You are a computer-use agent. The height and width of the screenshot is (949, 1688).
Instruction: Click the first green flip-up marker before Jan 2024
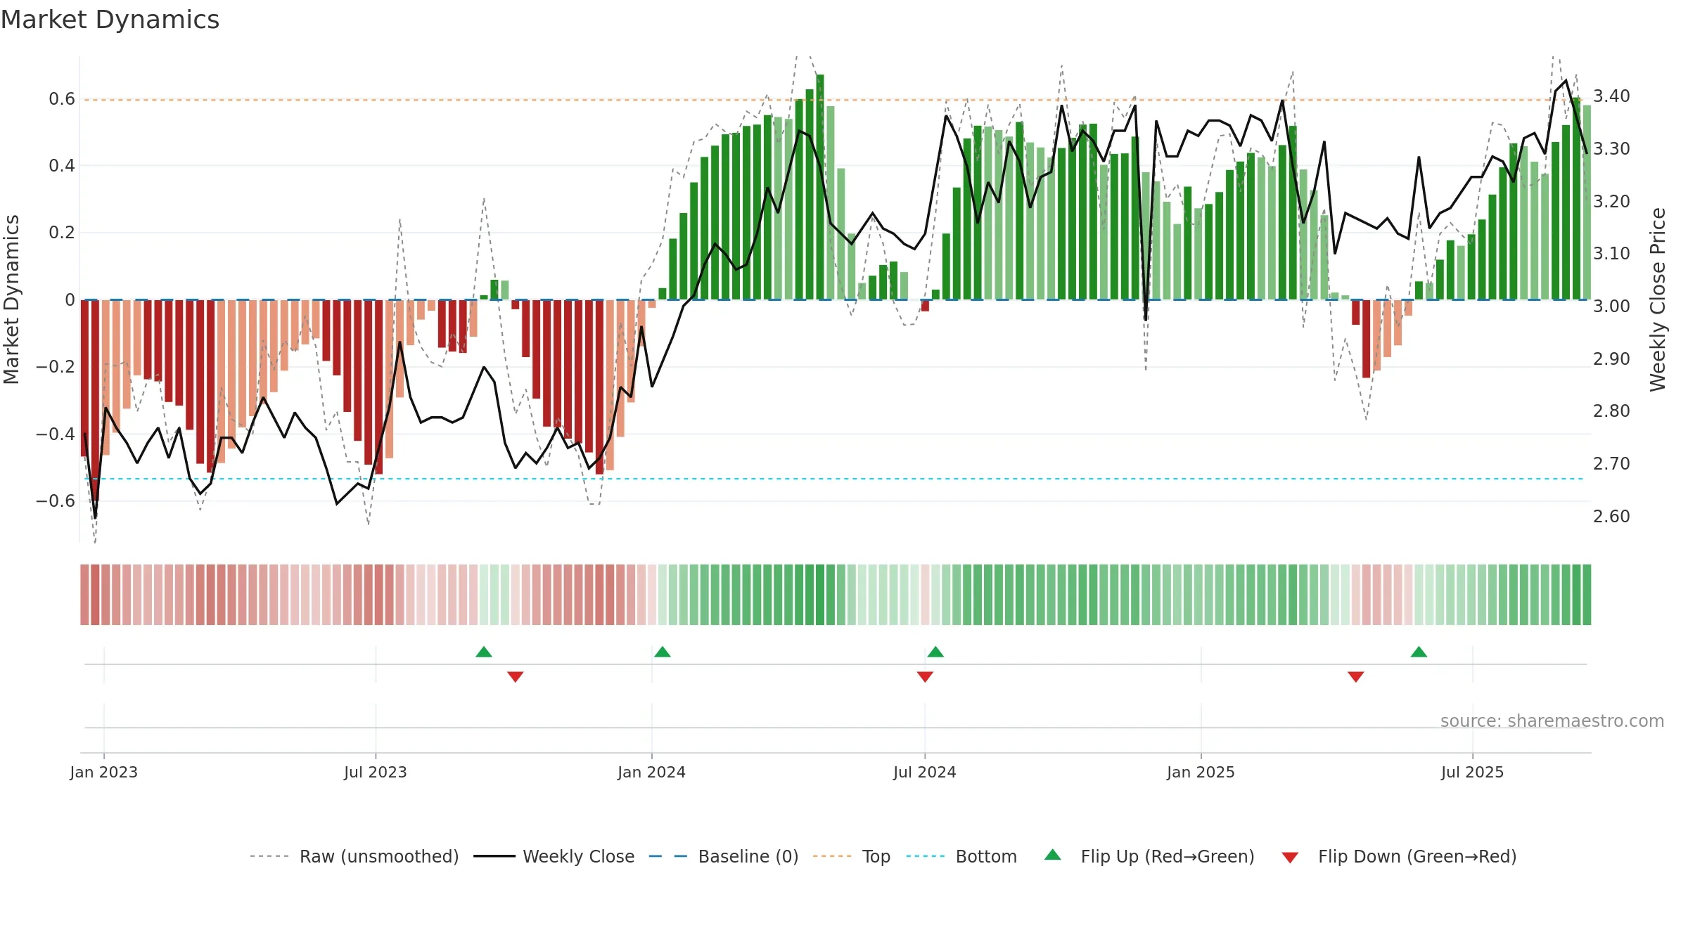pyautogui.click(x=484, y=652)
